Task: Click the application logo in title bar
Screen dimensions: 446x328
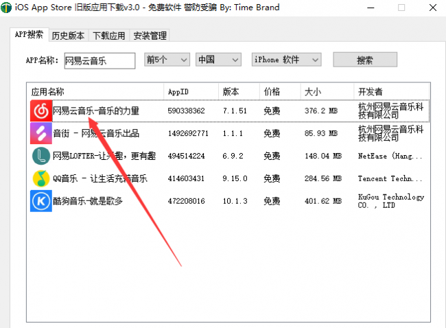Action: point(6,8)
